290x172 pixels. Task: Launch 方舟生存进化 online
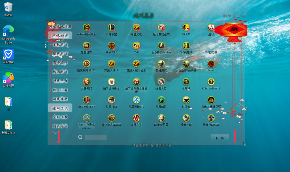point(86,118)
